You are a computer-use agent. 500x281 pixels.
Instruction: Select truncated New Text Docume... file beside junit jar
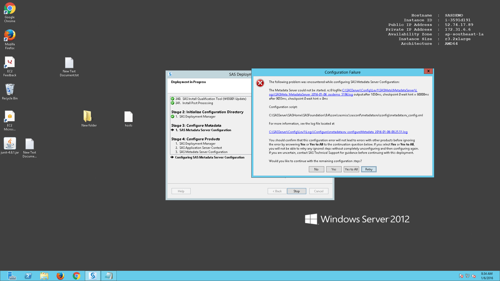(30, 148)
